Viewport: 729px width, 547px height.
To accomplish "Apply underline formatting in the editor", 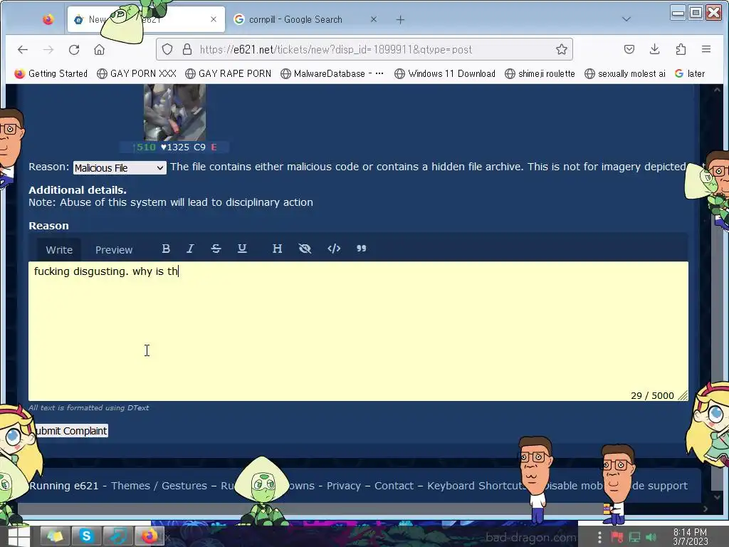I will pos(242,249).
